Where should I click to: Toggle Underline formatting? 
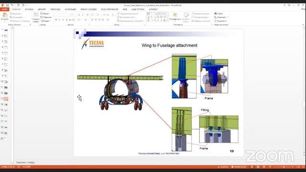(x=63, y=20)
